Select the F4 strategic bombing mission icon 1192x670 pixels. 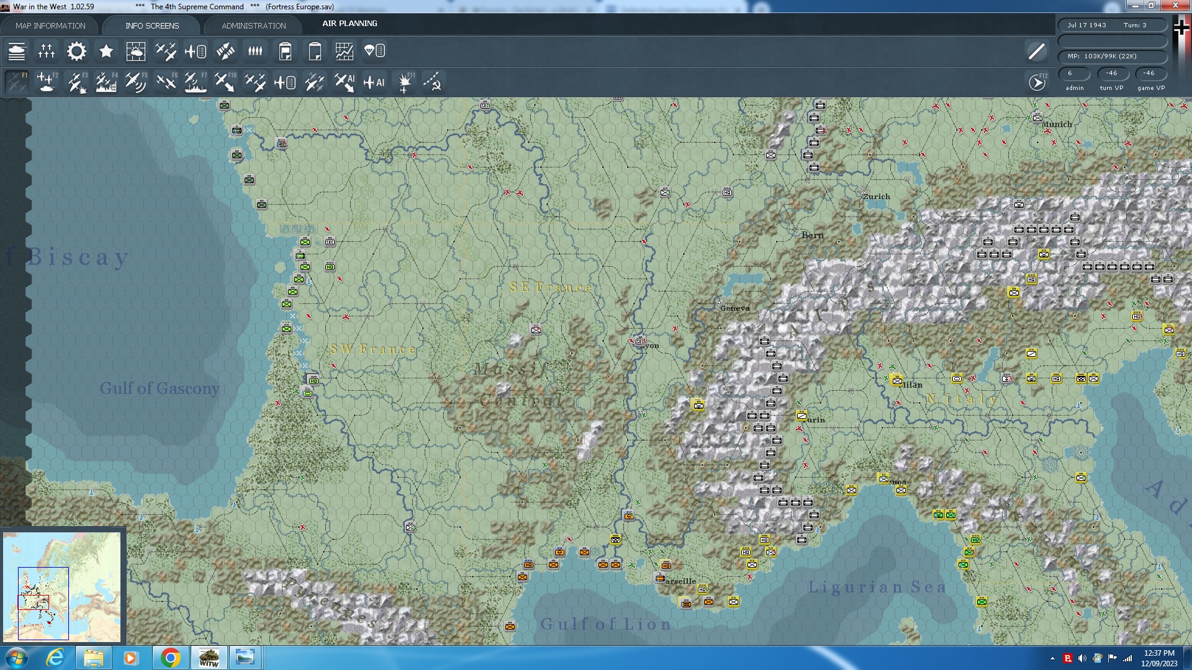coord(106,83)
